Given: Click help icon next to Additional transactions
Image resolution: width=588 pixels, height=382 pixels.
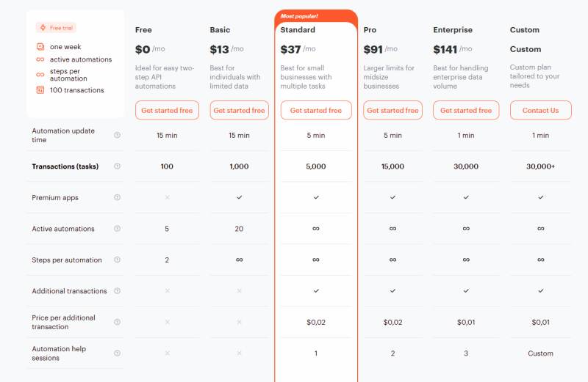Looking at the screenshot, I should [117, 291].
